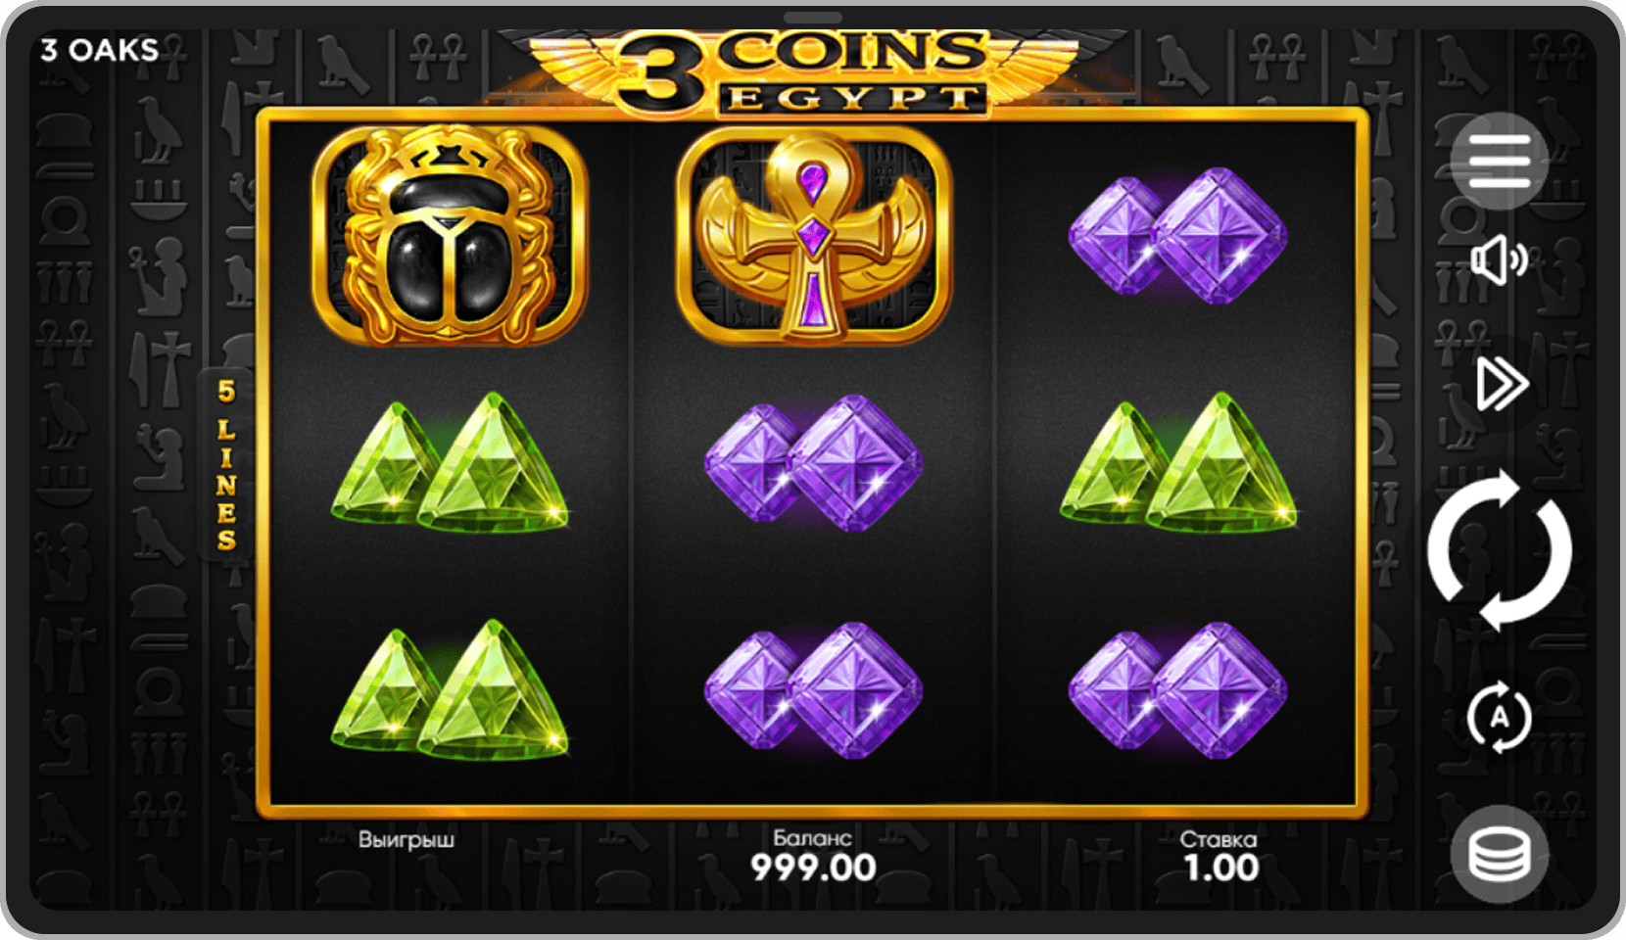Click the golden ankh symbol
The image size is (1626, 940).
(813, 235)
